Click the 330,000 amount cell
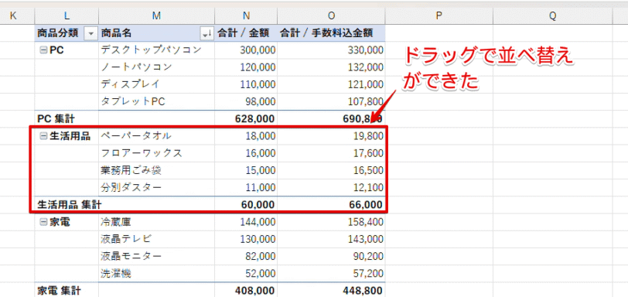Screen dimensions: 628x297 click(331, 50)
